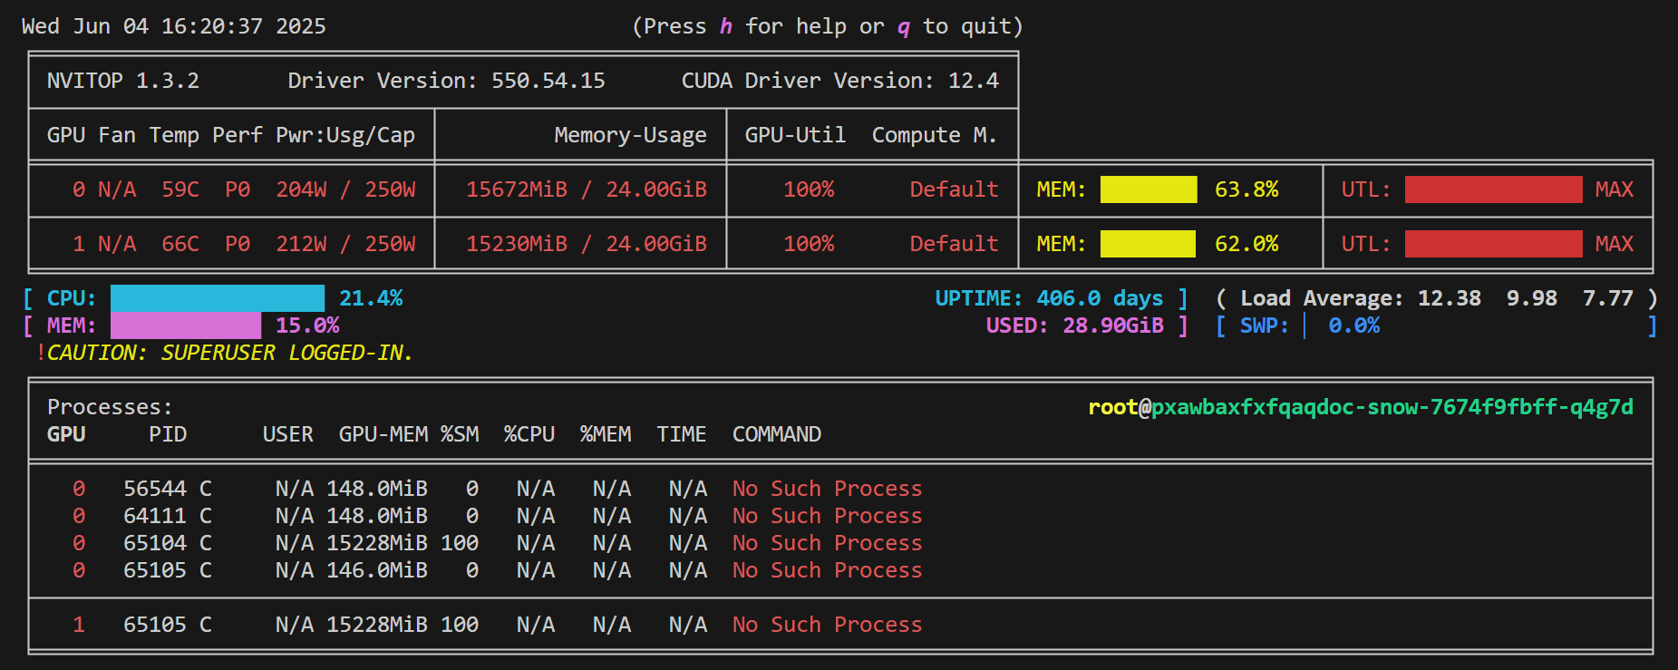Screen dimensions: 1678x670
Task: Click the TIME column header
Action: tap(682, 434)
